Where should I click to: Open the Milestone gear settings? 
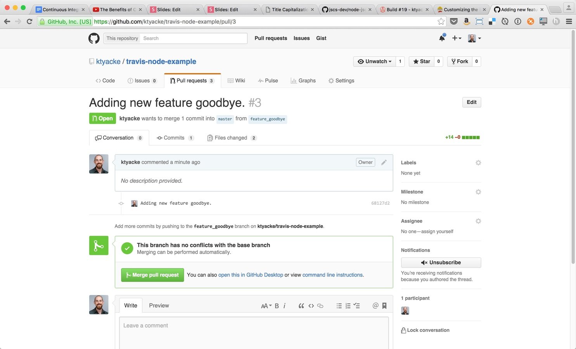(x=478, y=192)
